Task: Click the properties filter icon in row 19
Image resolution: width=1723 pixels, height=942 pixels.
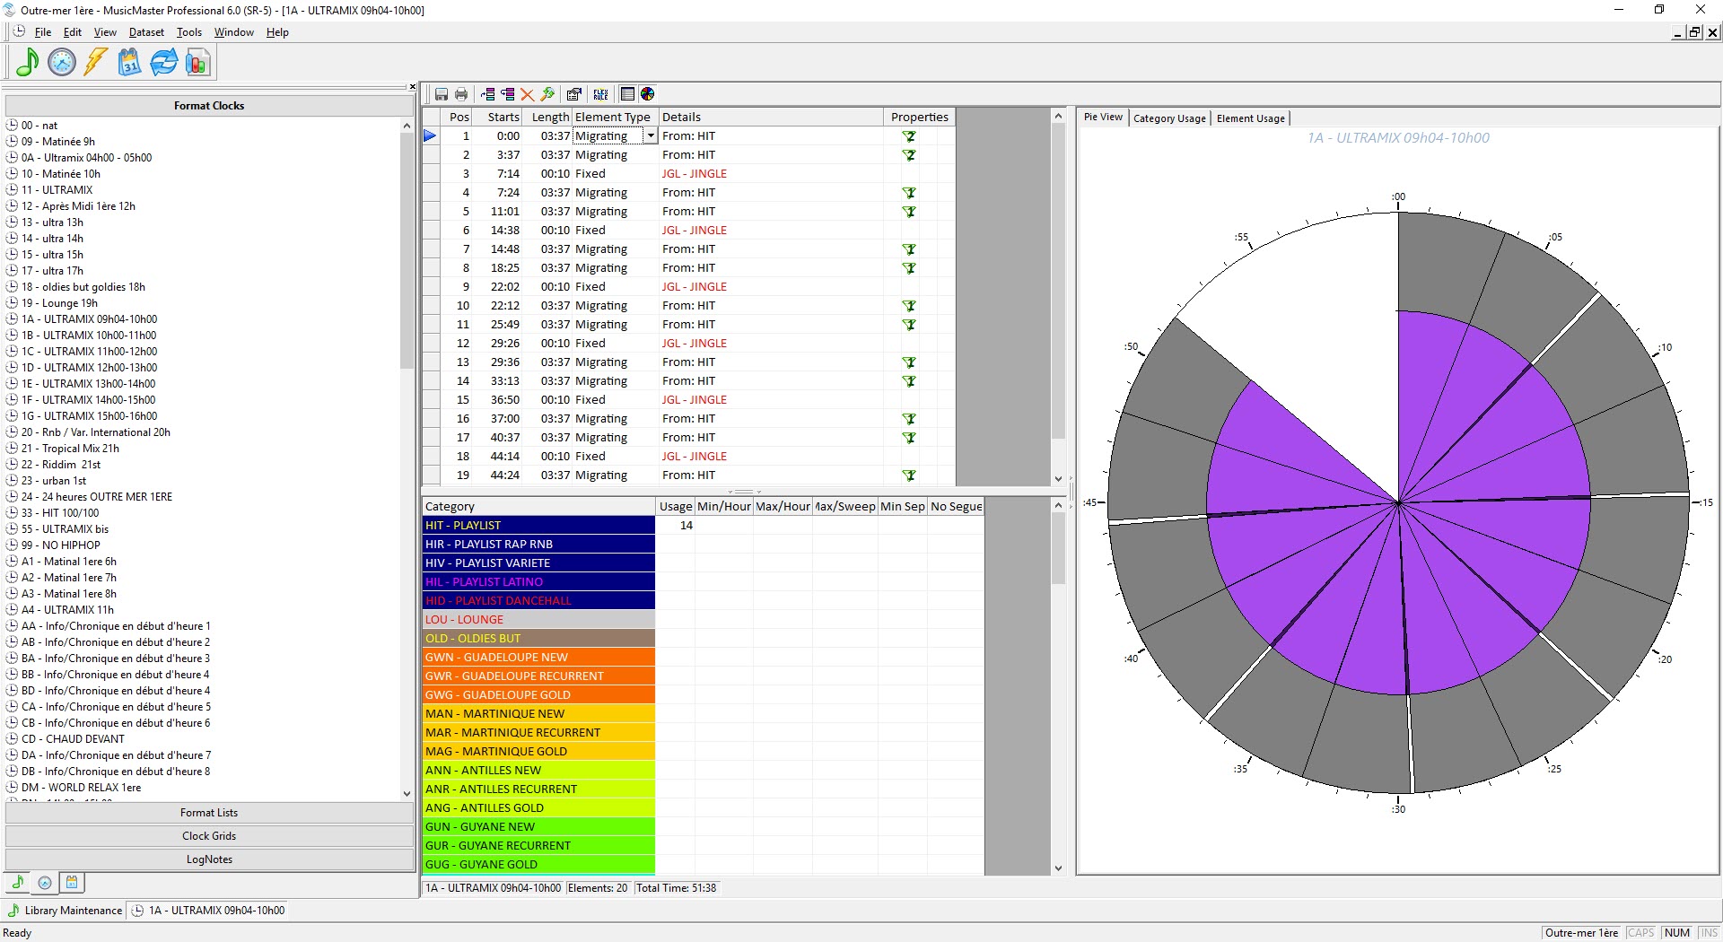Action: pyautogui.click(x=909, y=475)
